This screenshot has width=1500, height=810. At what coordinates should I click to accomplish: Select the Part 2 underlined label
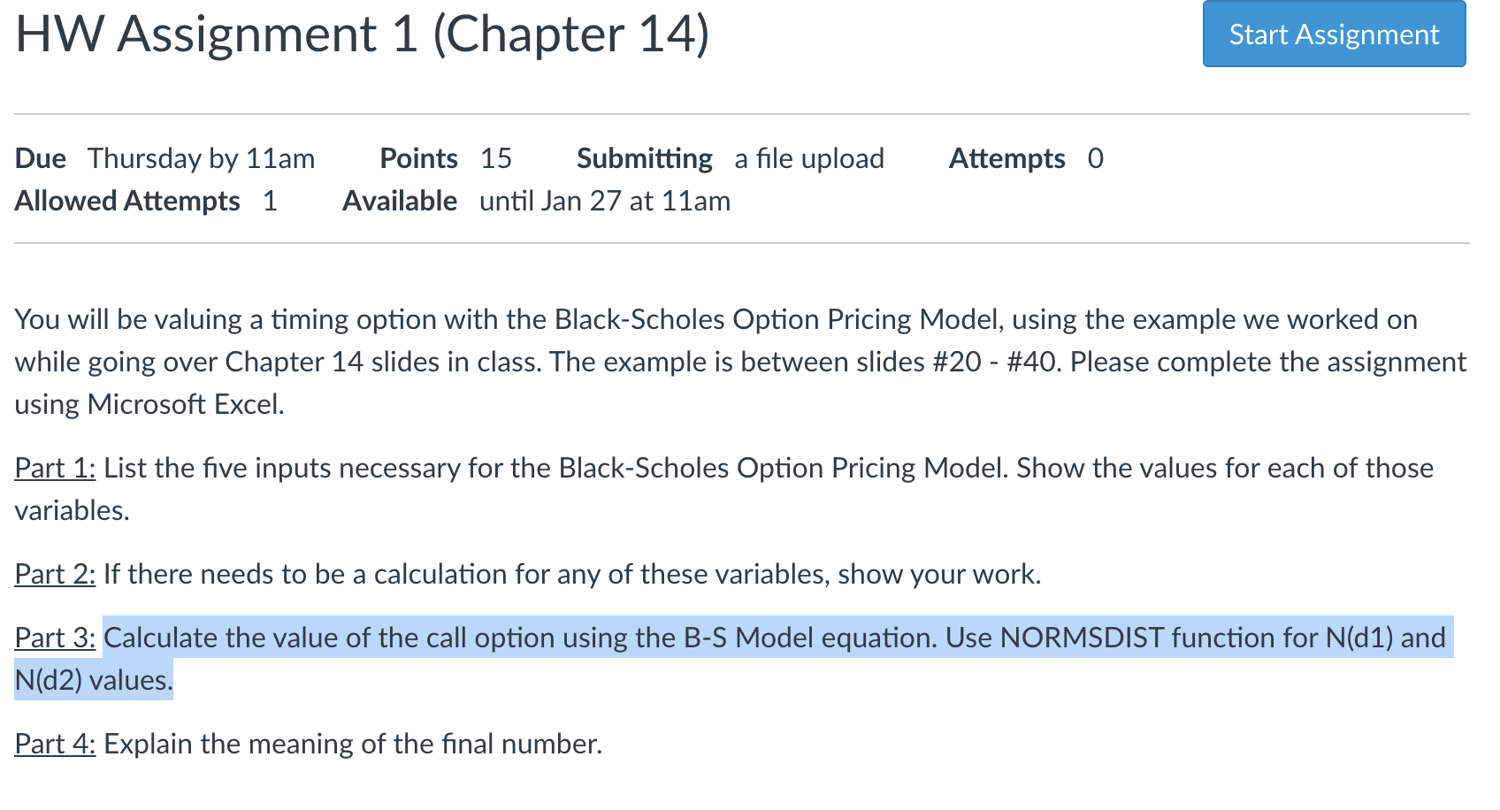pos(53,574)
